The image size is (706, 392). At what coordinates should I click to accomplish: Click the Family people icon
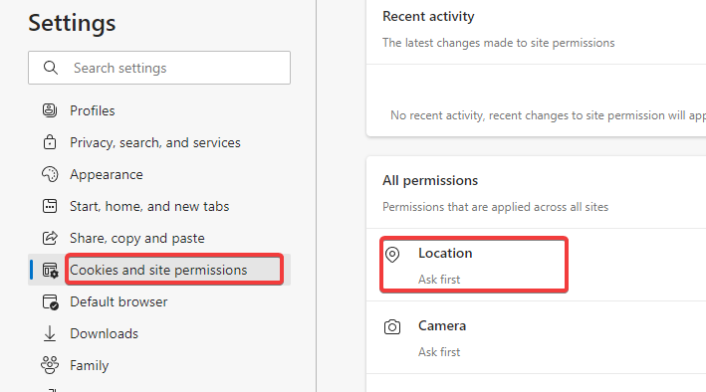tap(50, 365)
